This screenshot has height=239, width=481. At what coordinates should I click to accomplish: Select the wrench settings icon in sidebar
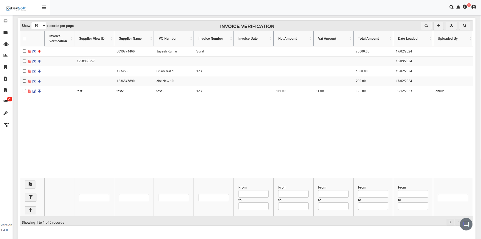(6, 113)
